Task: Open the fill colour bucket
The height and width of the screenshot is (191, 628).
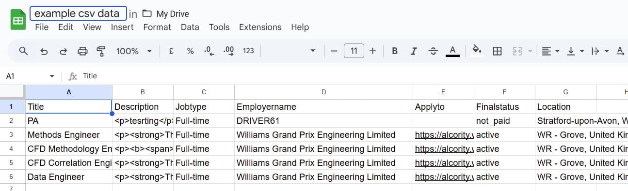Action: [x=477, y=51]
